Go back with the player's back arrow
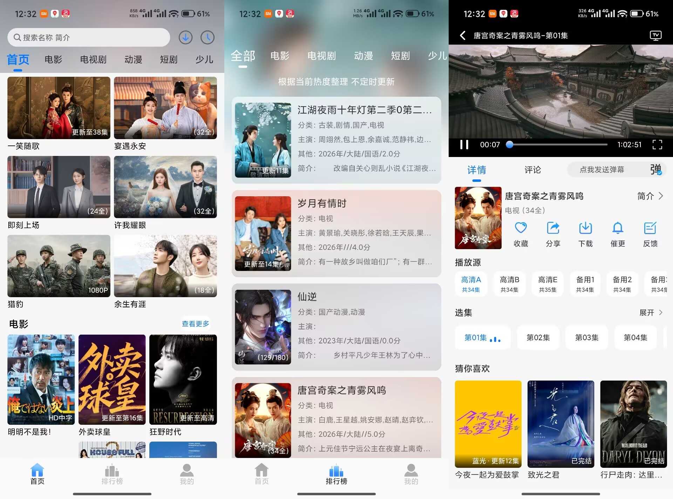 (463, 35)
